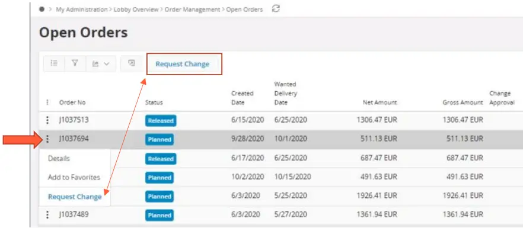Go to My Administration breadcrumb

82,9
